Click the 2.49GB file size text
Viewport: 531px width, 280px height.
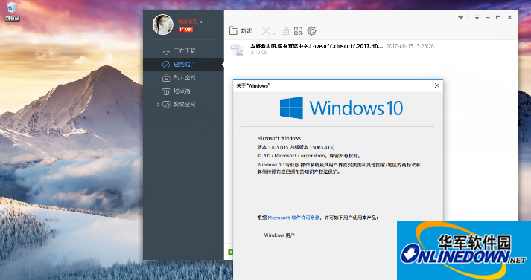[258, 53]
